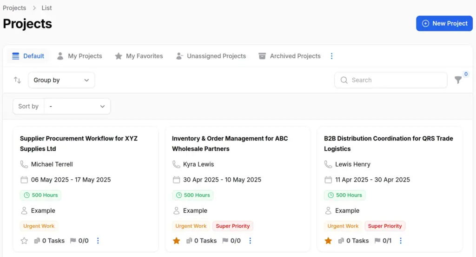Favorite the Supplier Procurement Workflow project

(24, 241)
